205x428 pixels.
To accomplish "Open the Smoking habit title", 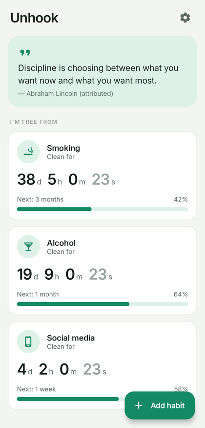I will (x=63, y=148).
